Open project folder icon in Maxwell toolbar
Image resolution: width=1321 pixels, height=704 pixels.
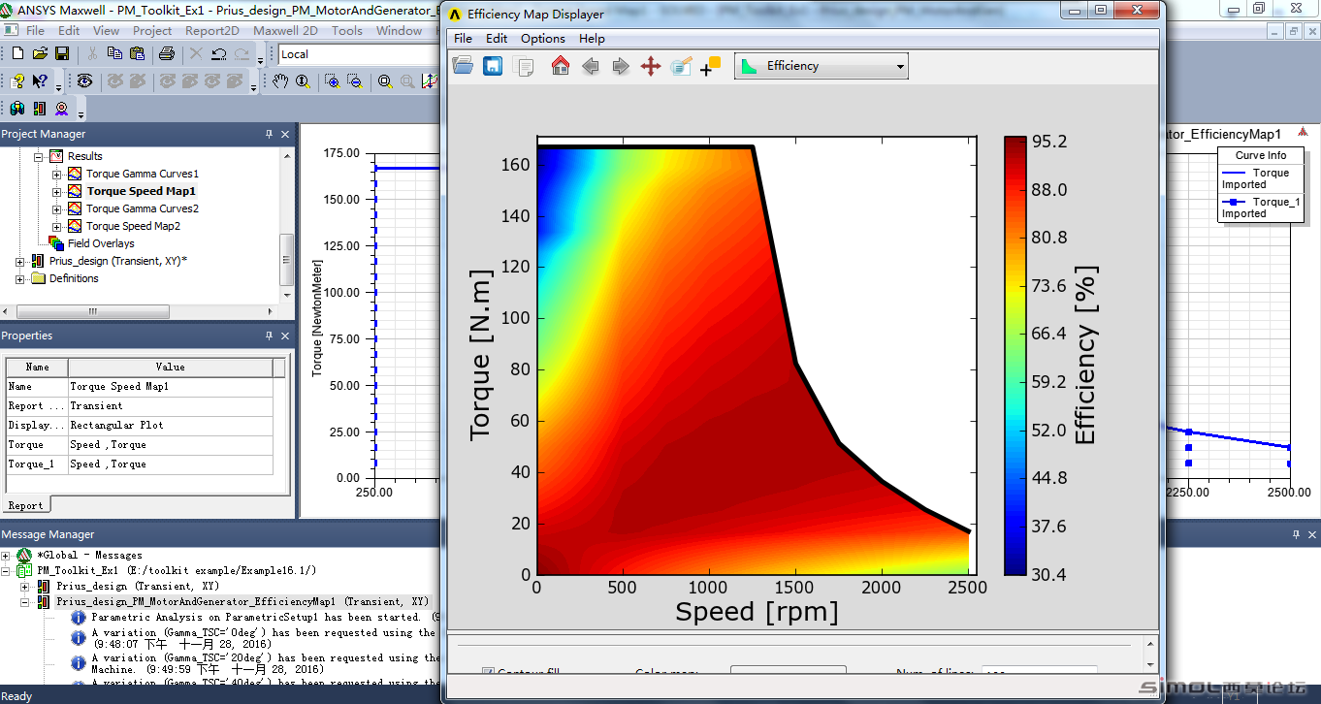click(40, 53)
